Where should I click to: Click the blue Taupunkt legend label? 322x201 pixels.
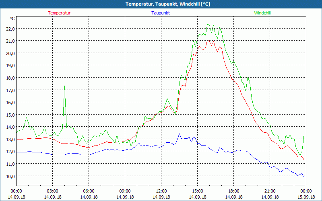[161, 13]
